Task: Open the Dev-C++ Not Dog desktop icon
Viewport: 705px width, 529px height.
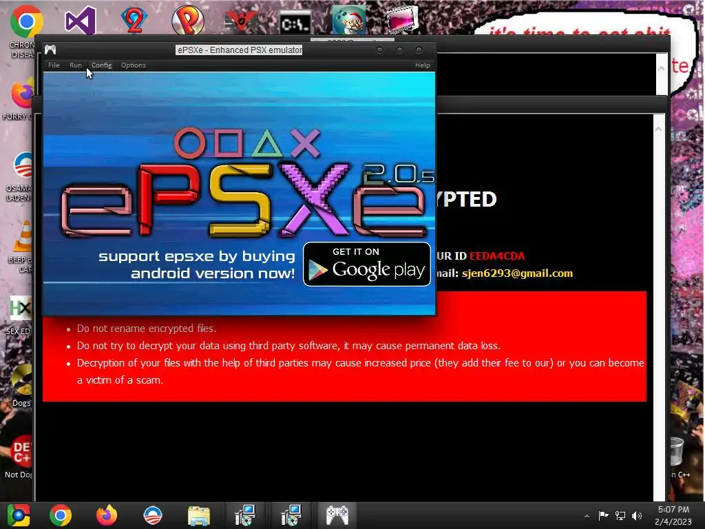Action: point(21,451)
